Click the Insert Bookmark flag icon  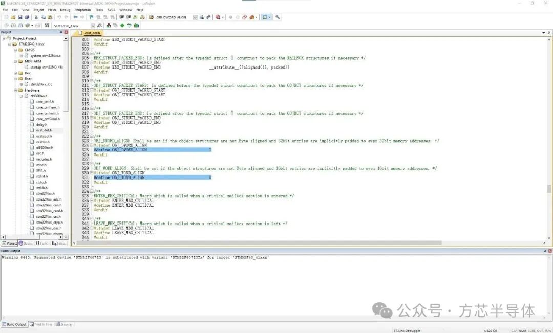coord(91,17)
